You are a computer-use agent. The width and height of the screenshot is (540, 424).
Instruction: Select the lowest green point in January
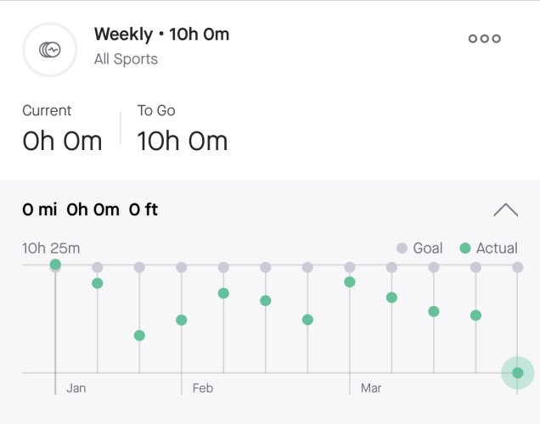139,335
